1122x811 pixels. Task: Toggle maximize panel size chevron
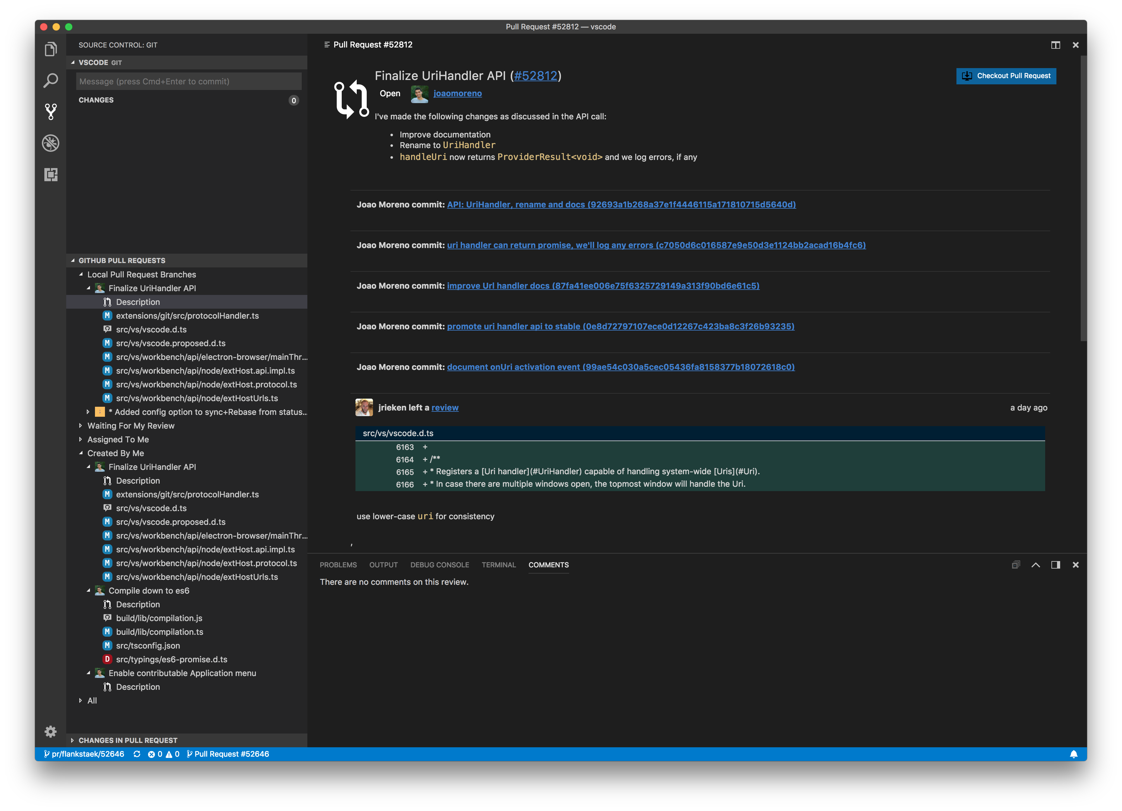click(1035, 565)
